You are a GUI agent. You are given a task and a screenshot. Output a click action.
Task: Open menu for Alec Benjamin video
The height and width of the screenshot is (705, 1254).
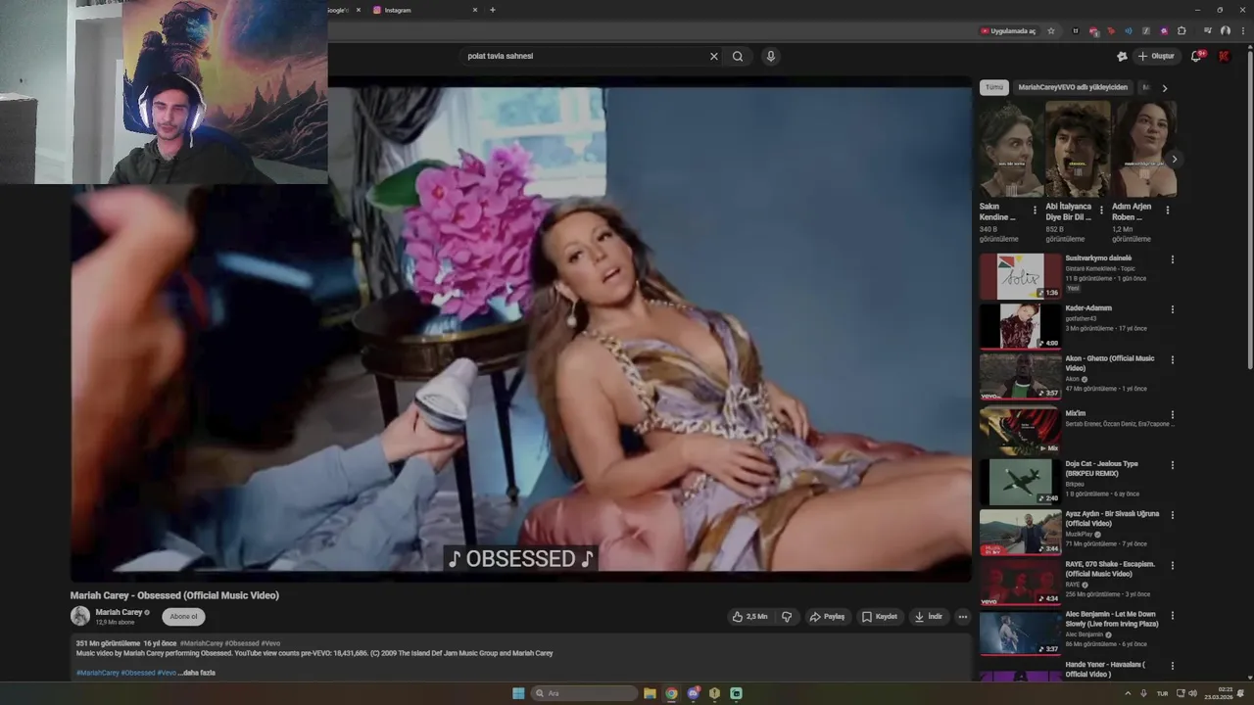pyautogui.click(x=1172, y=615)
